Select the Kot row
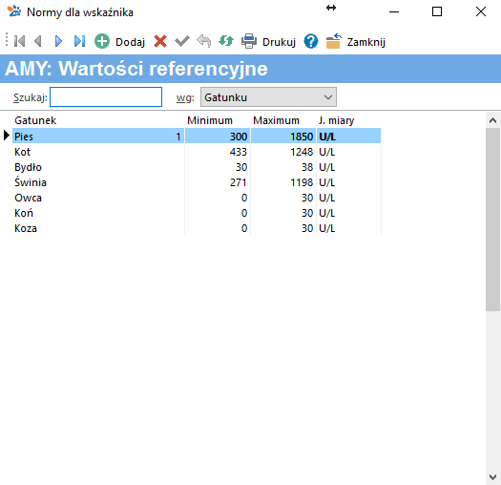Viewport: 501px width, 485px height. click(197, 152)
